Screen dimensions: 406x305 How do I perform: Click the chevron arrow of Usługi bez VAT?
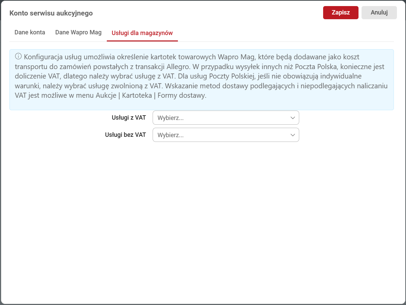pyautogui.click(x=292, y=135)
